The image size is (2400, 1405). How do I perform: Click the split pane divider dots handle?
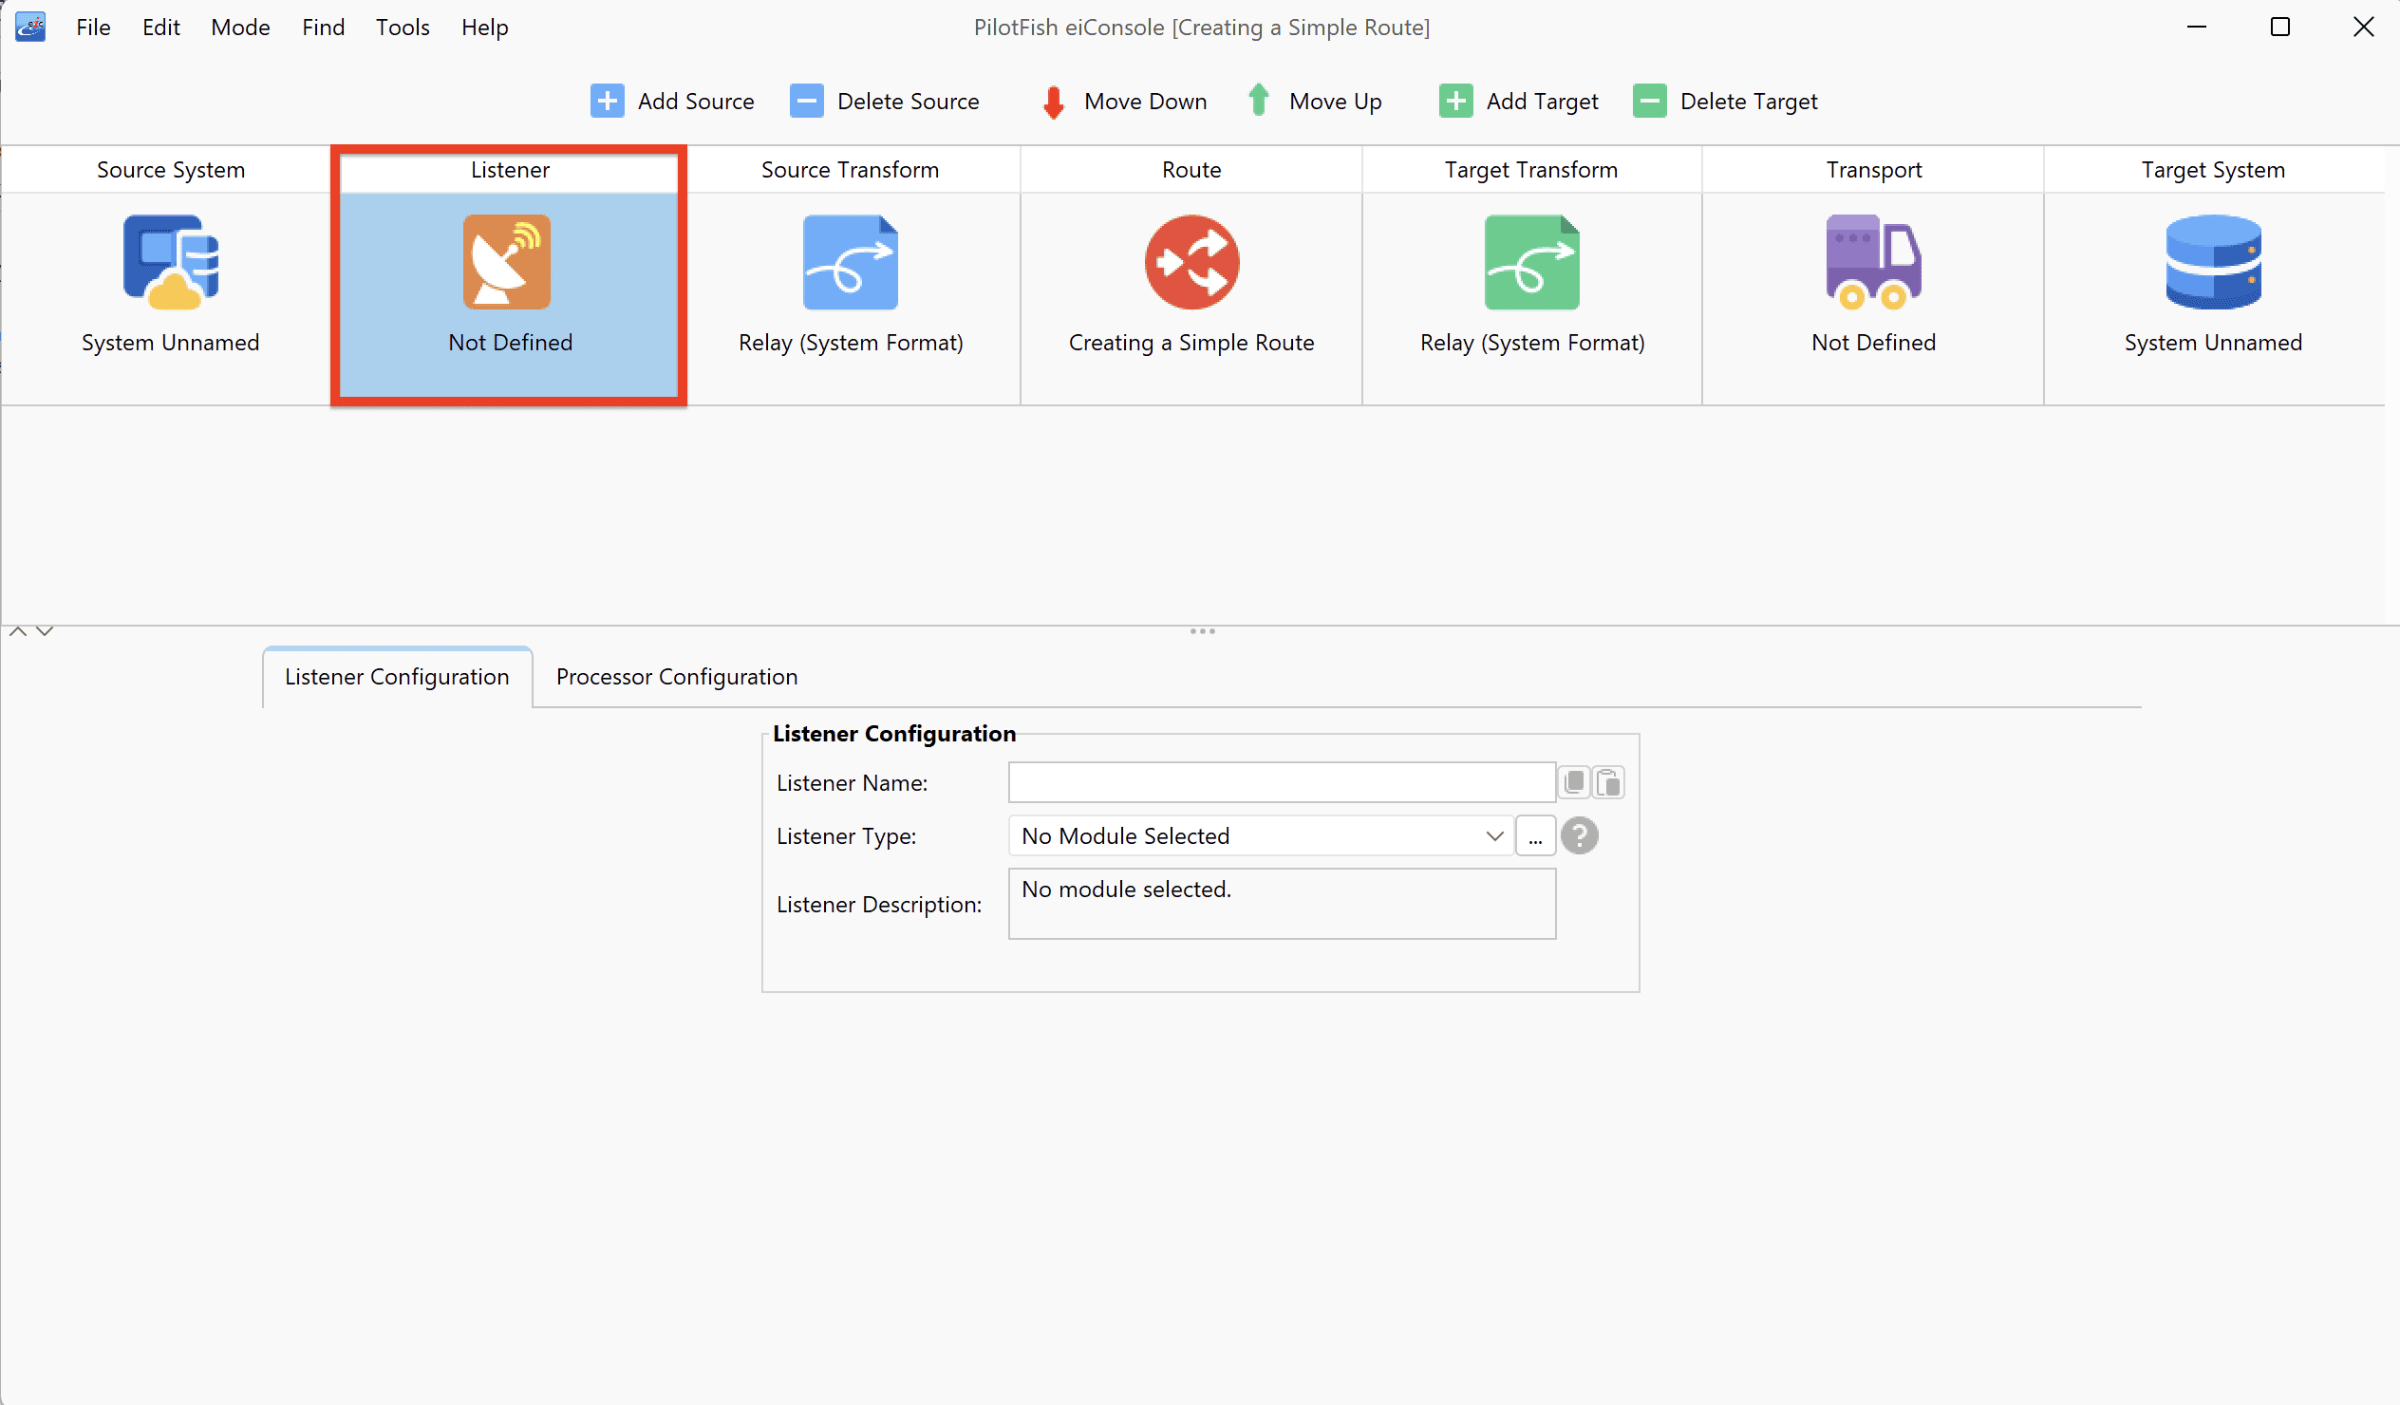[x=1202, y=630]
